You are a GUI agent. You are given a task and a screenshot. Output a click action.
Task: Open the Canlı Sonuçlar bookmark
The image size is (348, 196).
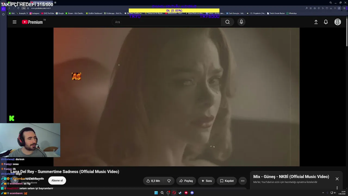(235, 13)
